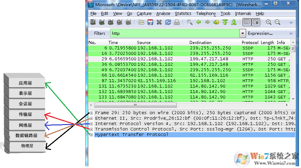Click scroll-right arrow of packet list
301x168 pixels.
coord(287,105)
